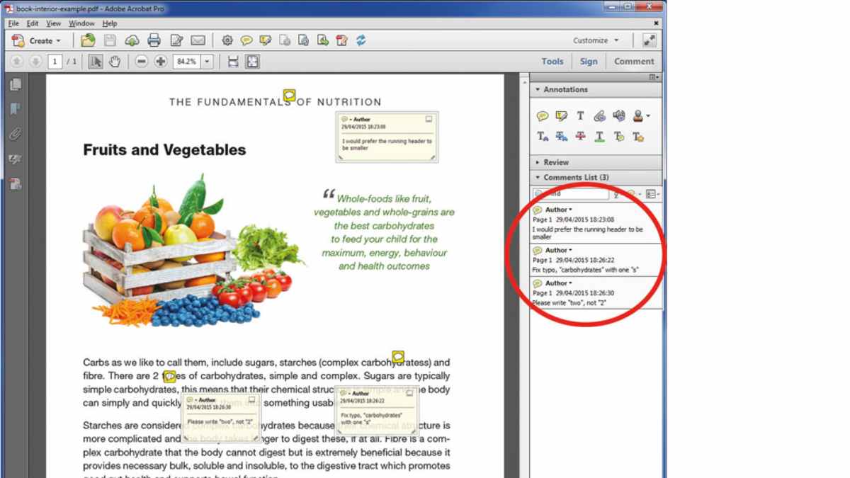The width and height of the screenshot is (850, 478).
Task: Select the 'Fix typo' comment in list
Action: [x=596, y=260]
